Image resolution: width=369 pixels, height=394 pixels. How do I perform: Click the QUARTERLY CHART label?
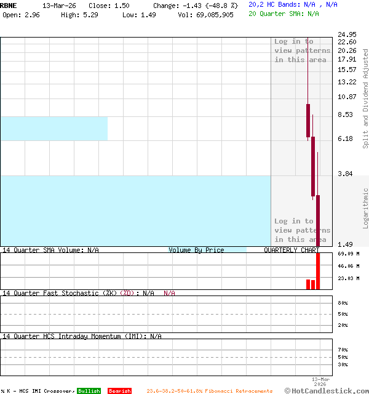(292, 251)
